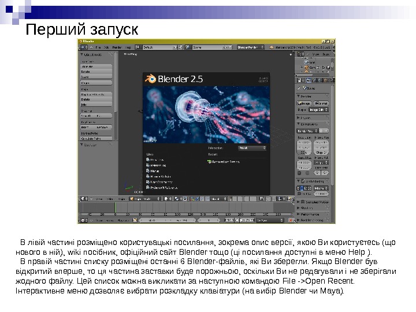416x312 pixels.
Task: Click the scene browse icon in header
Action: click(x=187, y=47)
